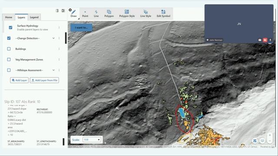Viewport: 278px width, 156px height.
Task: Open the Scale dropdown
Action: (x=92, y=140)
